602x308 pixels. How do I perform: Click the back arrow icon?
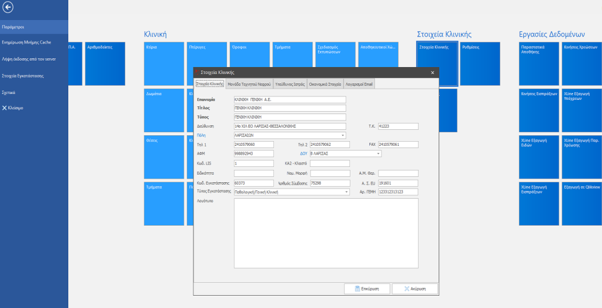click(x=9, y=8)
